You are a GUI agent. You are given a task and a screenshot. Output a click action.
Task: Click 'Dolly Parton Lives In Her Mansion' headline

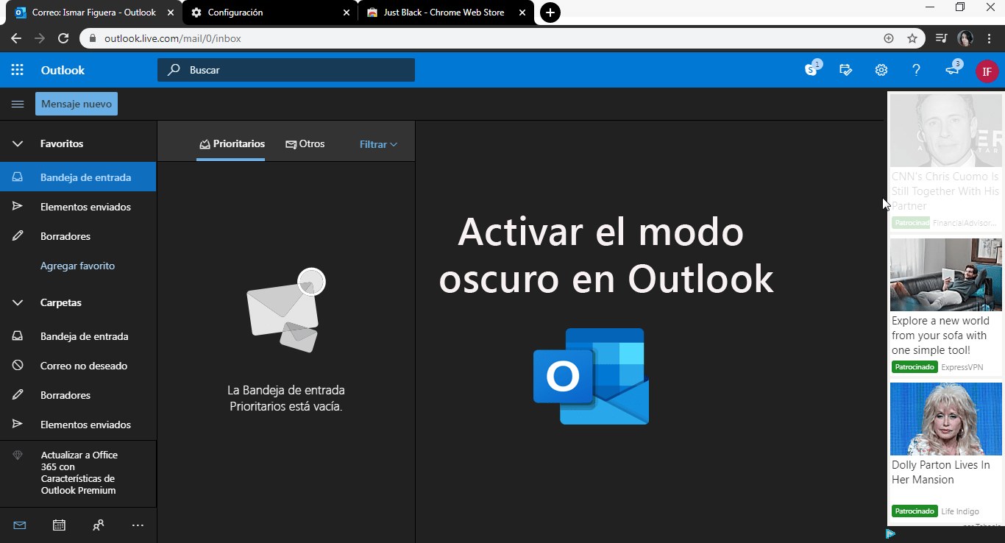coord(941,472)
